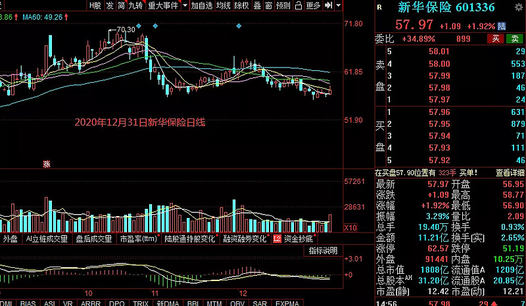Image resolution: width=526 pixels, height=306 pixels.
Task: Select the VR indicator tab
Action: coord(68,303)
